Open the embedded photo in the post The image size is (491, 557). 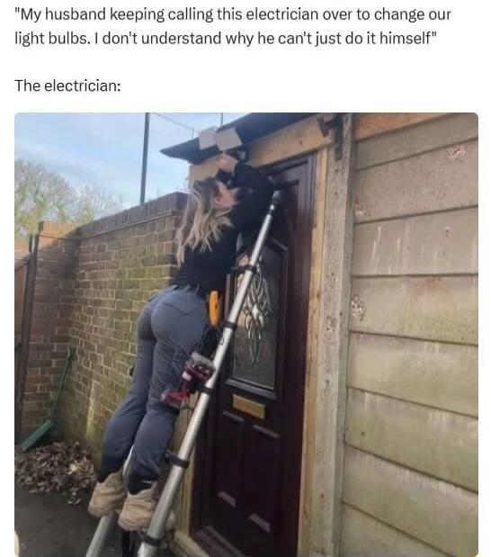[246, 335]
